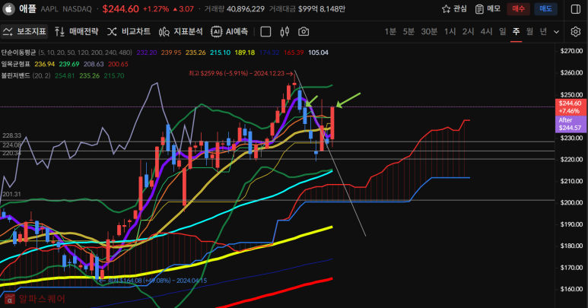Select the 일 daily timeframe
This screenshot has height=308, width=588.
(503, 32)
